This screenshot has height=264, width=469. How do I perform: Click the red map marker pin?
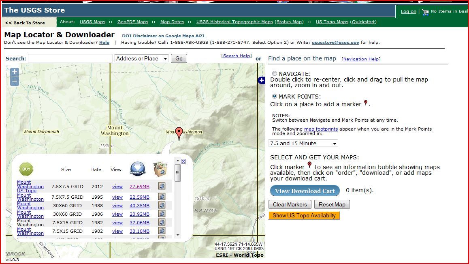tap(179, 134)
